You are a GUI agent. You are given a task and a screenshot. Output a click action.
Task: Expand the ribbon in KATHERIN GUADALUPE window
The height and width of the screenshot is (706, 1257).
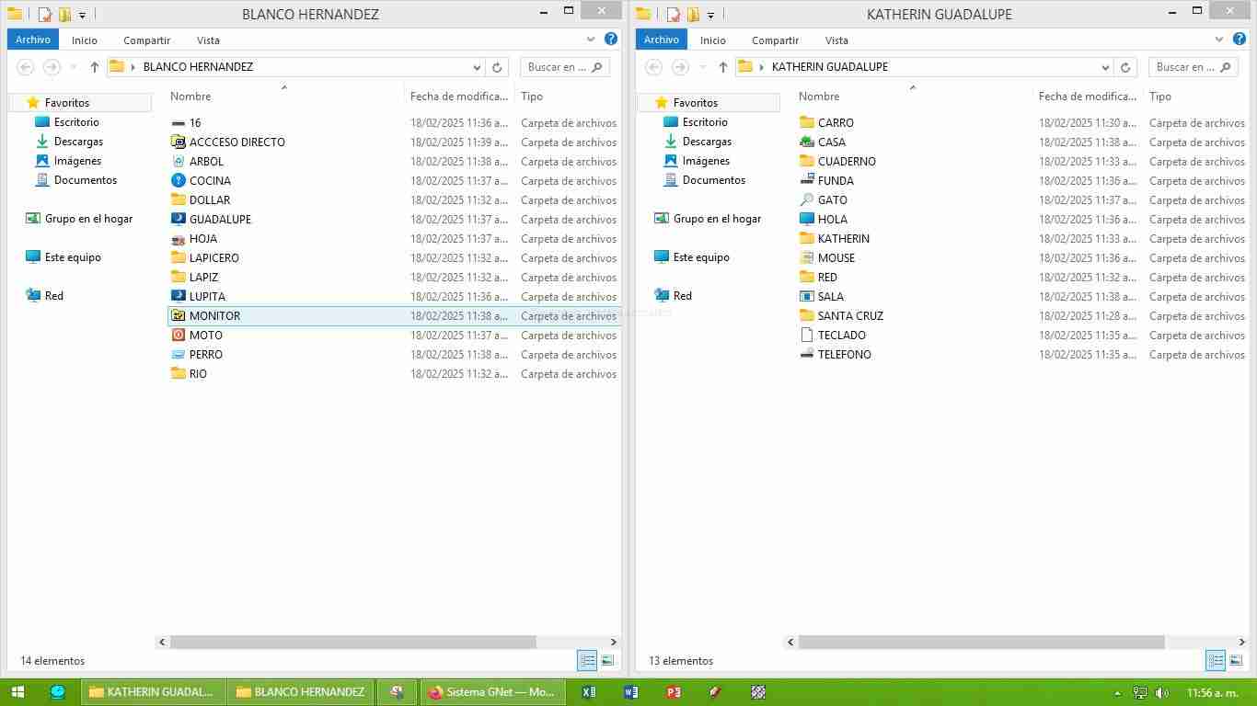coord(1220,40)
